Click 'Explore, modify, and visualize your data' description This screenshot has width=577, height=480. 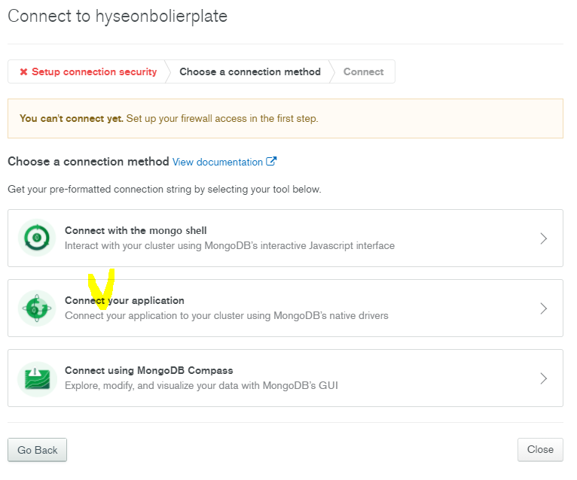point(201,385)
